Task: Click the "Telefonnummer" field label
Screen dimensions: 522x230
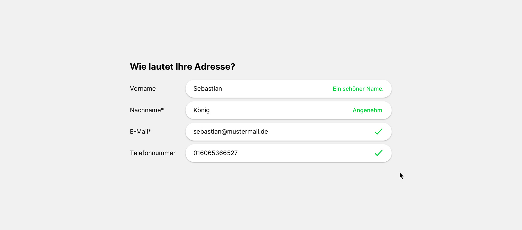Action: [x=153, y=153]
